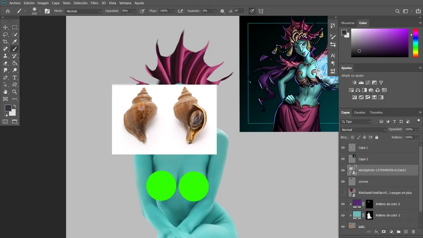Hide the Relleno de color 3 layer
423x238 pixels.
click(343, 215)
